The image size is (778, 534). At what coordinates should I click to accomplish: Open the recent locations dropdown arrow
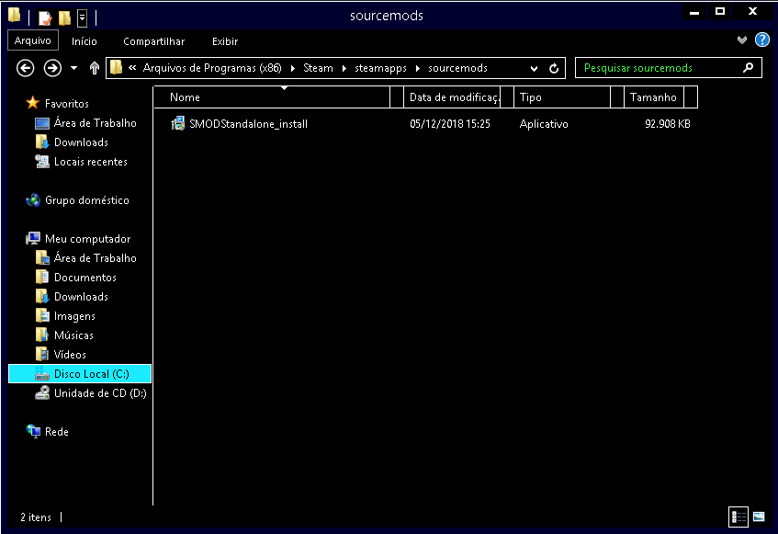[73, 68]
